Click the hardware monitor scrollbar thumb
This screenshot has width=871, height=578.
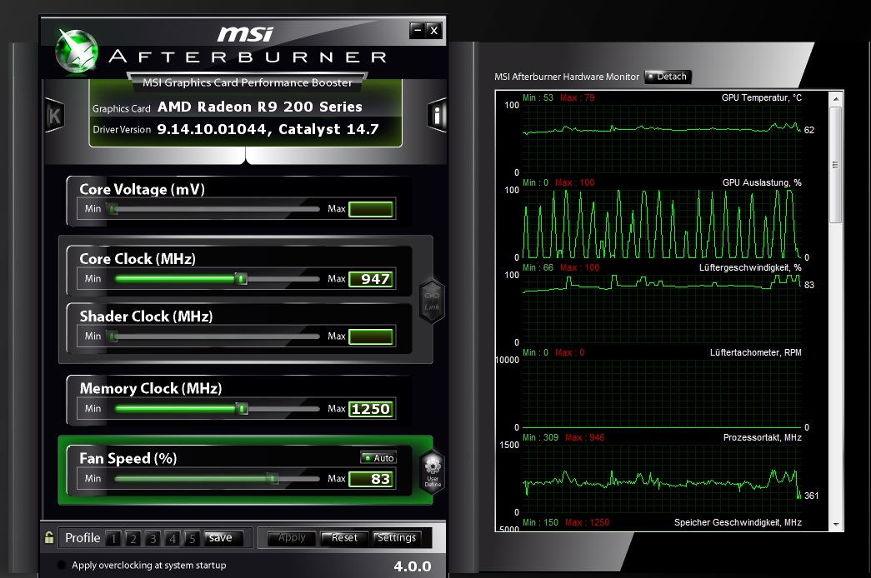pyautogui.click(x=835, y=165)
